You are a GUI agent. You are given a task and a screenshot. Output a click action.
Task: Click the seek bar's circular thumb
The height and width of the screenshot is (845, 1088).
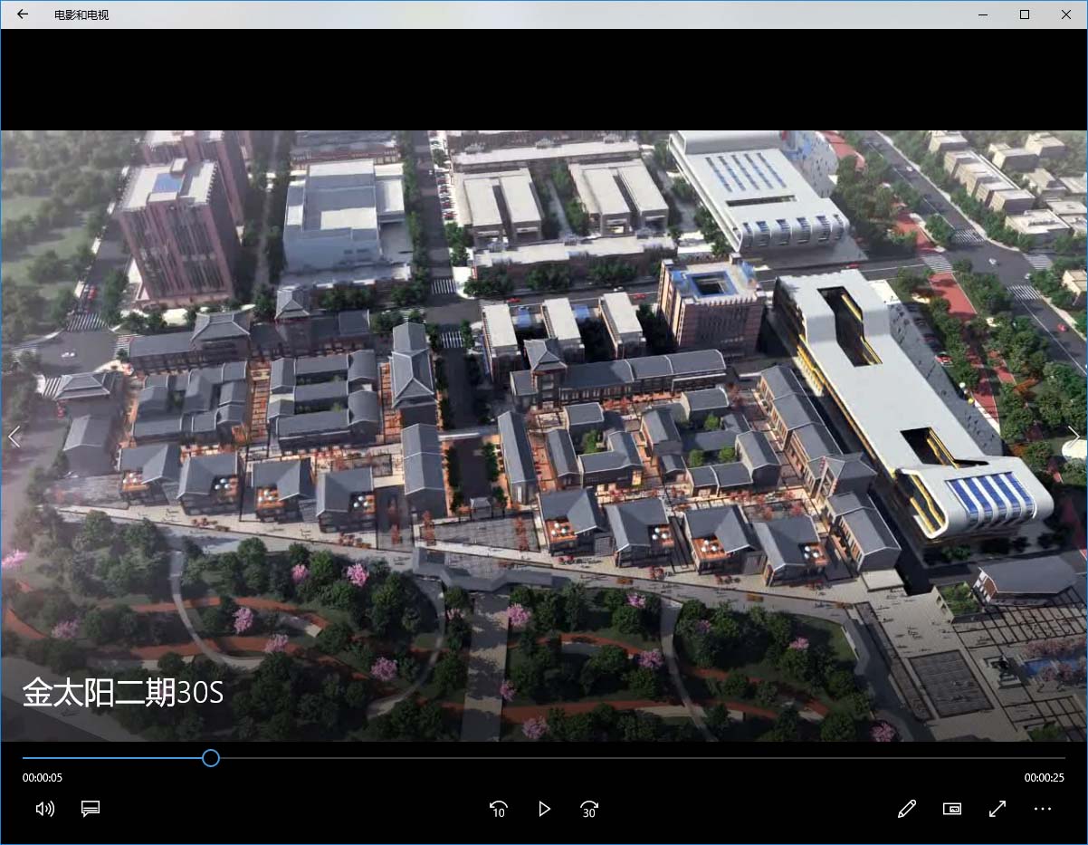211,758
